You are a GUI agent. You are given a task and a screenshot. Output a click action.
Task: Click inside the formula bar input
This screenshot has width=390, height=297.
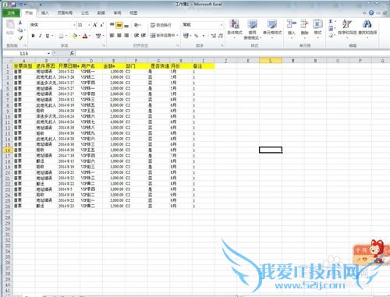coord(232,53)
